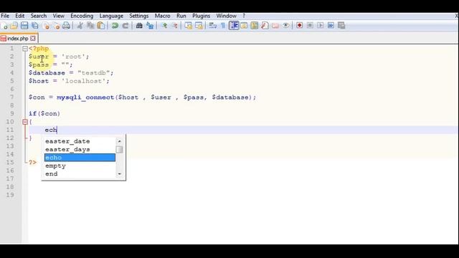Viewport: 459px width, 258px height.
Task: Click the mysqli_connect function text
Action: point(85,97)
